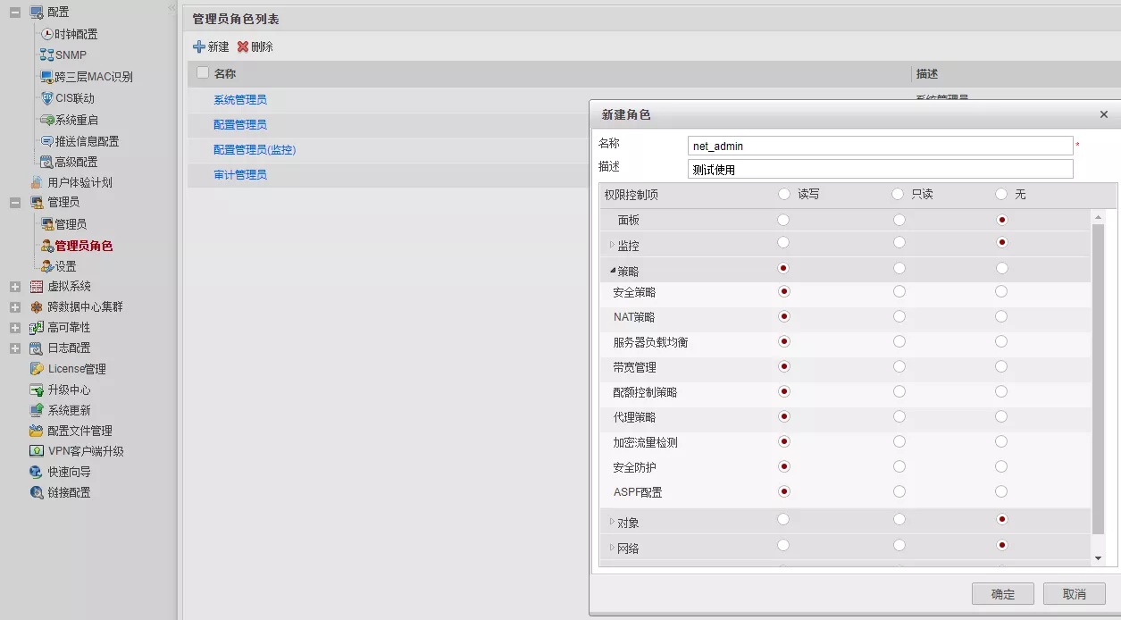Open the 设置 item under 管理员
Viewport: 1121px width, 620px height.
click(x=65, y=266)
